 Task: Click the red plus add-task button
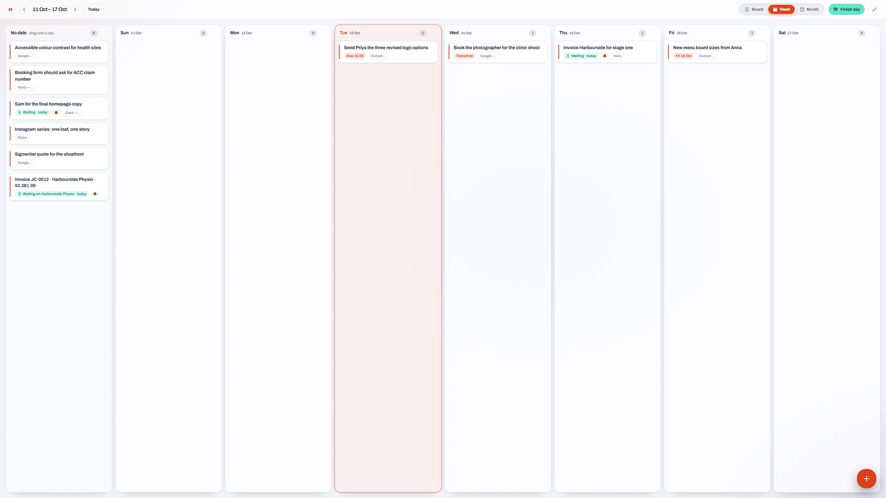pos(866,479)
